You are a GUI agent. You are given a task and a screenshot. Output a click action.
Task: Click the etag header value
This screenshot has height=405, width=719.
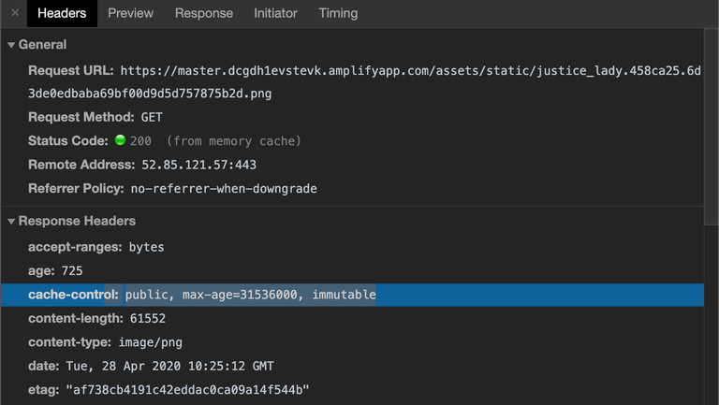(187, 389)
